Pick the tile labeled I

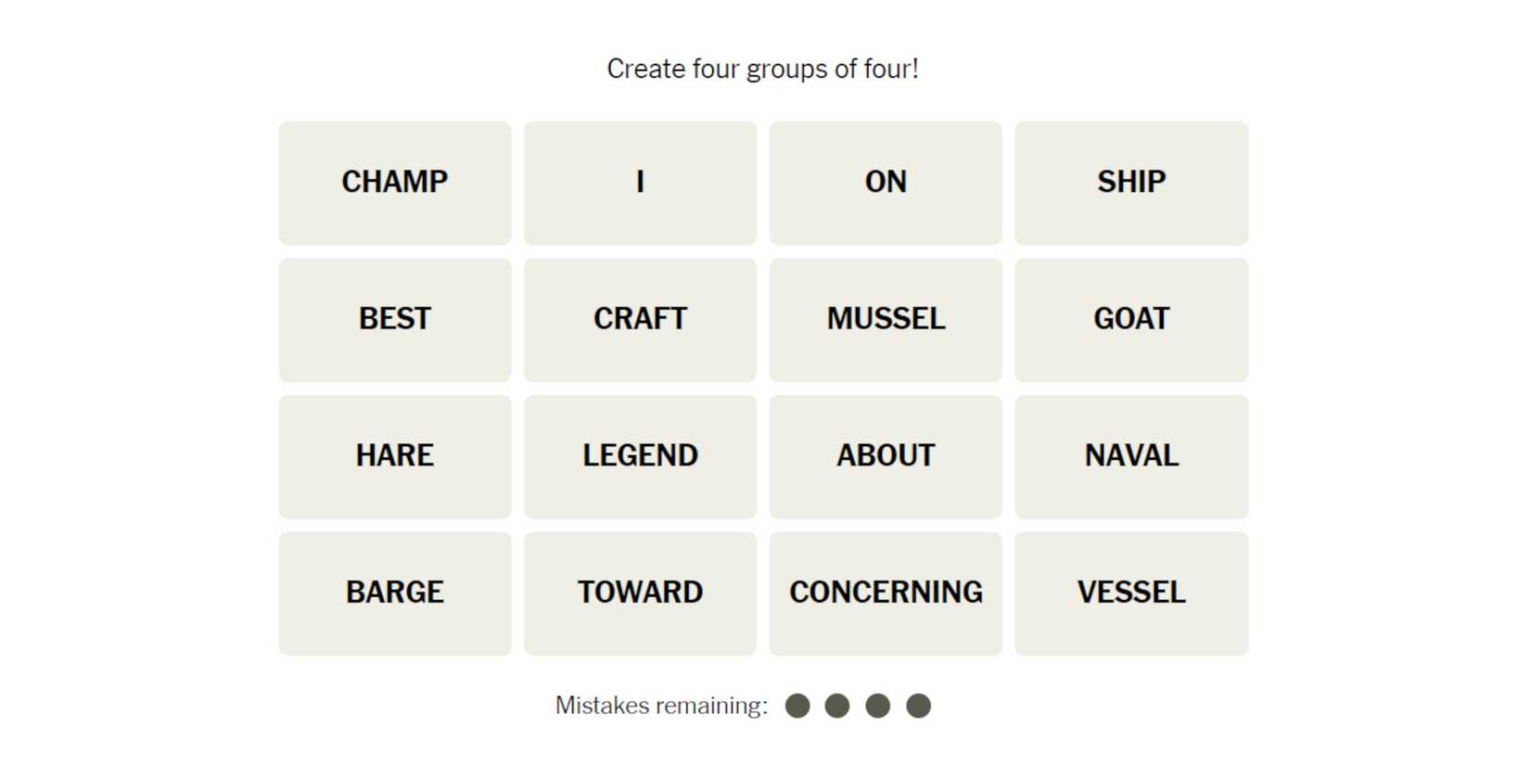coord(640,183)
